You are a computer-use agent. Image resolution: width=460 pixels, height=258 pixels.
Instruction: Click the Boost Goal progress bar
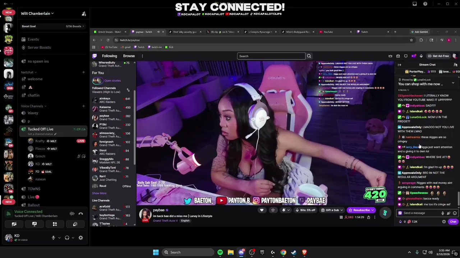(x=53, y=26)
